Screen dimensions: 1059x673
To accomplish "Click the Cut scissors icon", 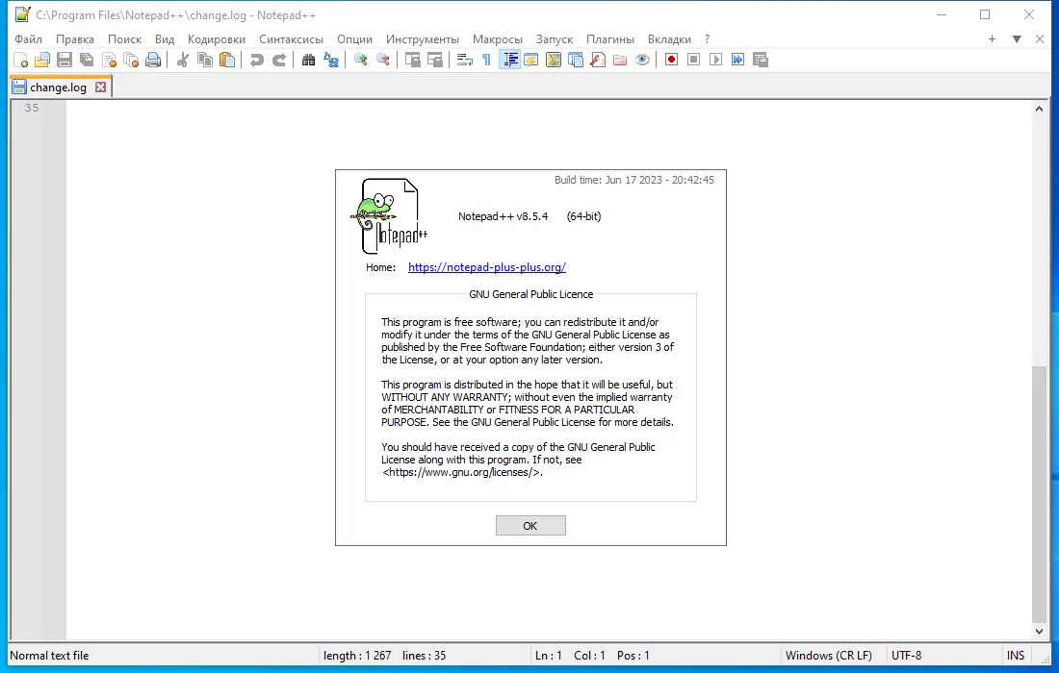I will [182, 60].
